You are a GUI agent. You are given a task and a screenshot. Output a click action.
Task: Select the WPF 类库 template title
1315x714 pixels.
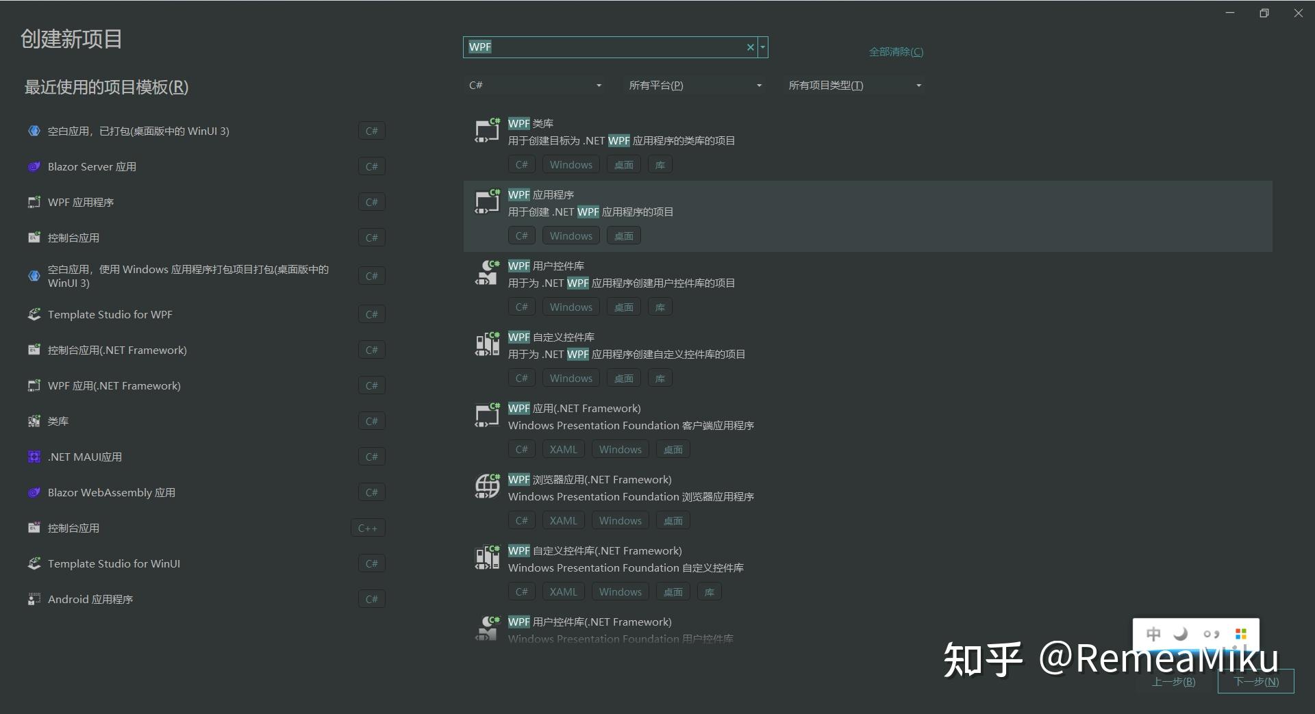click(x=531, y=124)
